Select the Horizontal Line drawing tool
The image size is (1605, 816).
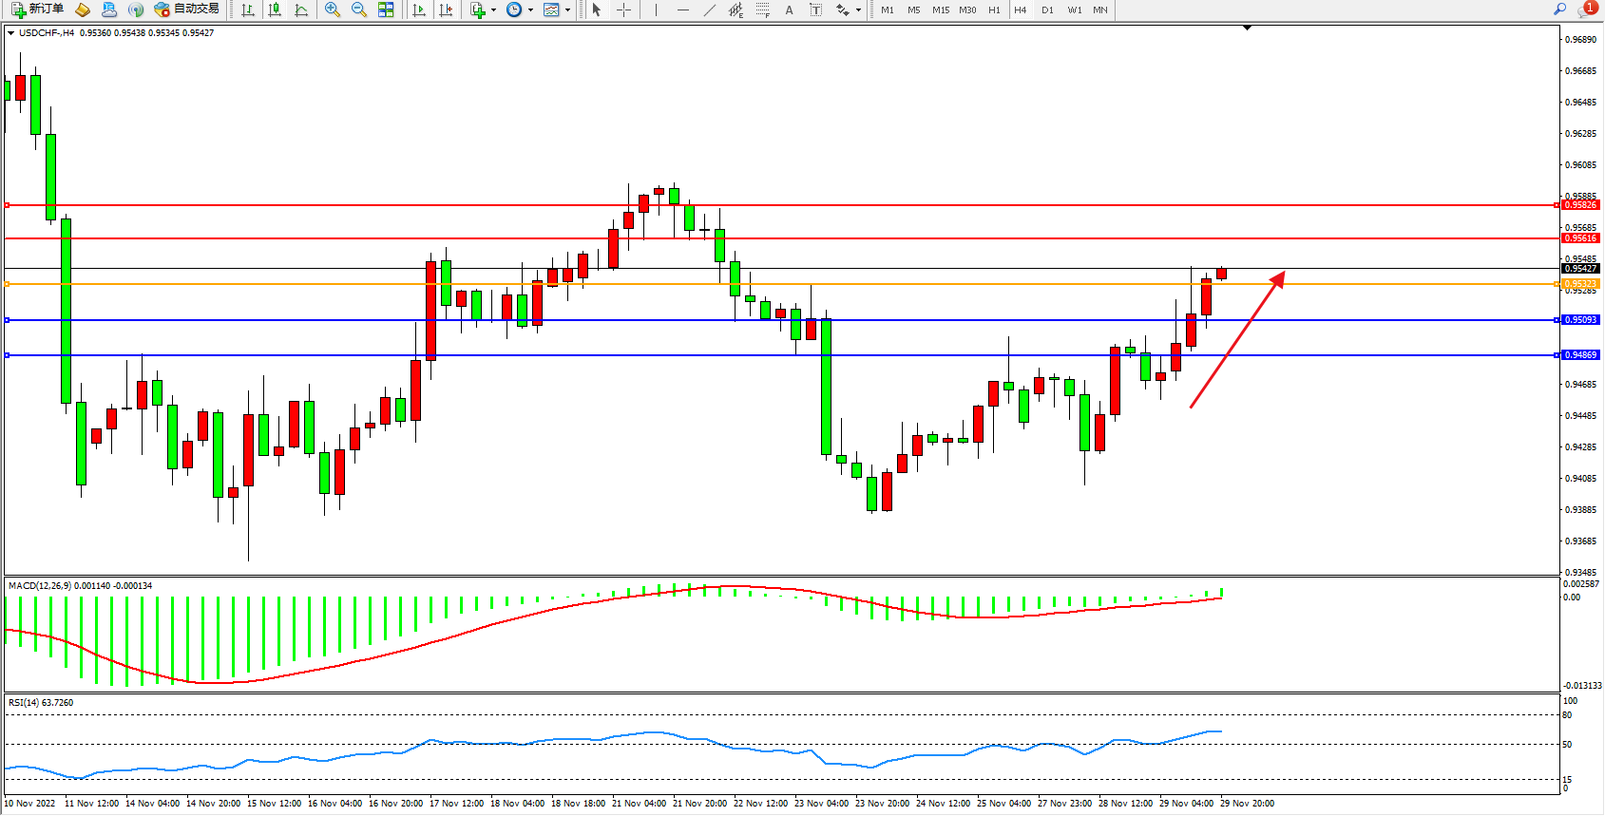(682, 9)
